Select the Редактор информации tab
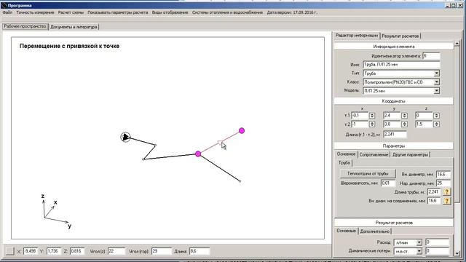Screen dimensions: 466x262 click(x=357, y=36)
